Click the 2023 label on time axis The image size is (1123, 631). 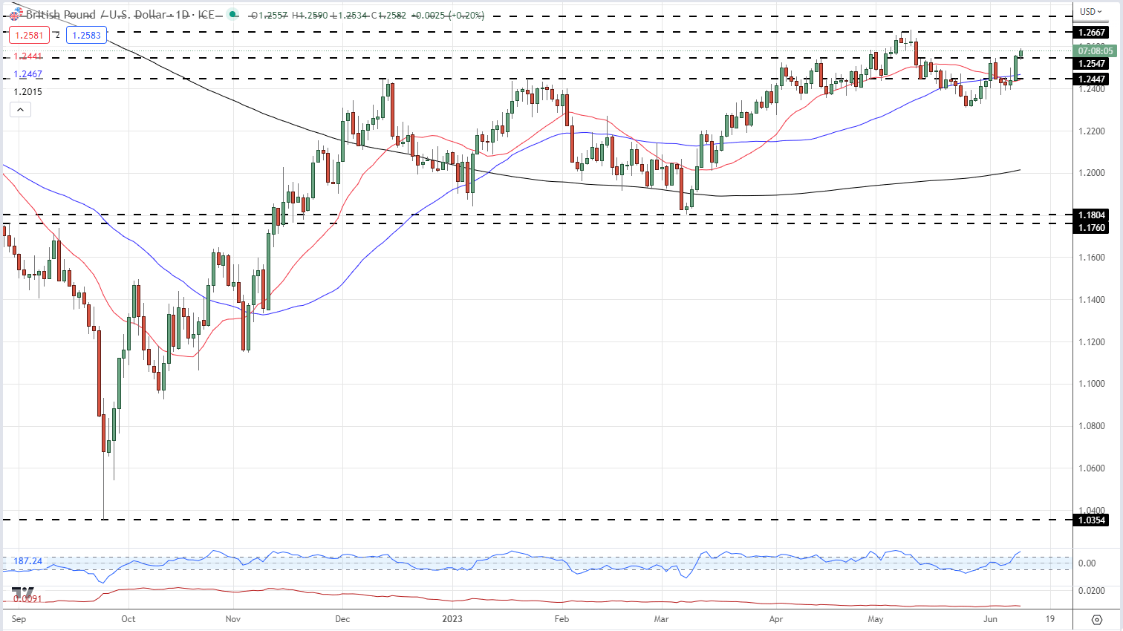click(452, 619)
